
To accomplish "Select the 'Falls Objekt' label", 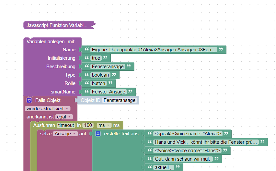I will [x=48, y=100].
